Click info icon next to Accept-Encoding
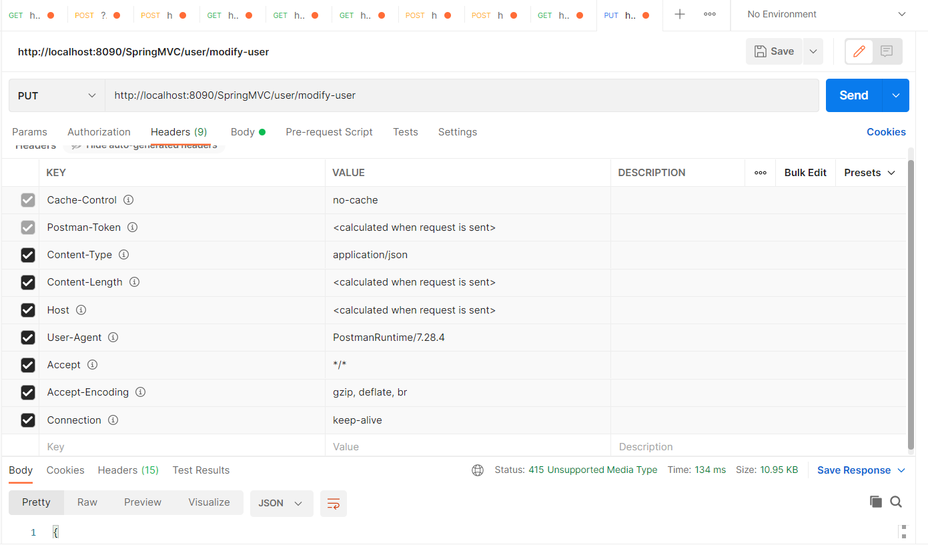Viewport: 928px width, 545px height. click(141, 392)
